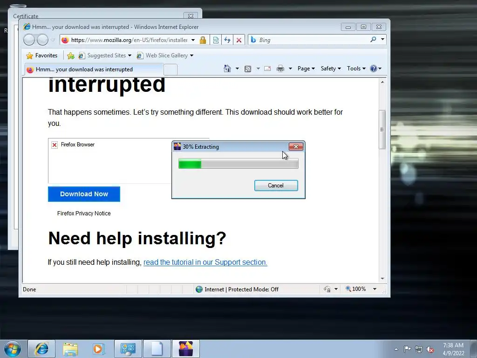Open the Support section tutorial link
The height and width of the screenshot is (358, 477).
[x=205, y=262]
